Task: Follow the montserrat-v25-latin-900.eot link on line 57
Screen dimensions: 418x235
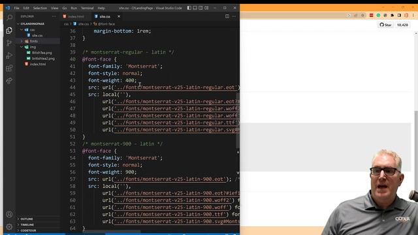Action: pyautogui.click(x=170, y=179)
